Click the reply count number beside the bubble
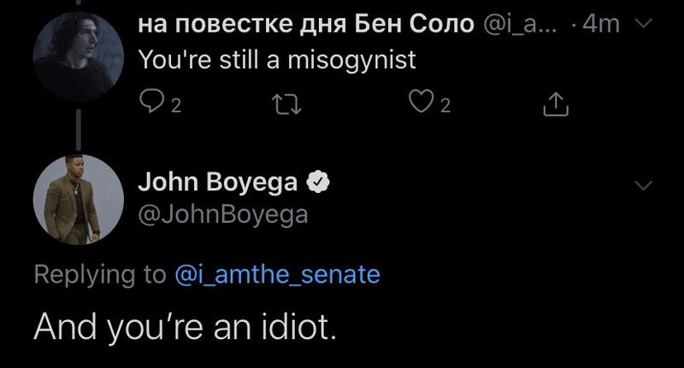The width and height of the screenshot is (684, 368). [176, 106]
